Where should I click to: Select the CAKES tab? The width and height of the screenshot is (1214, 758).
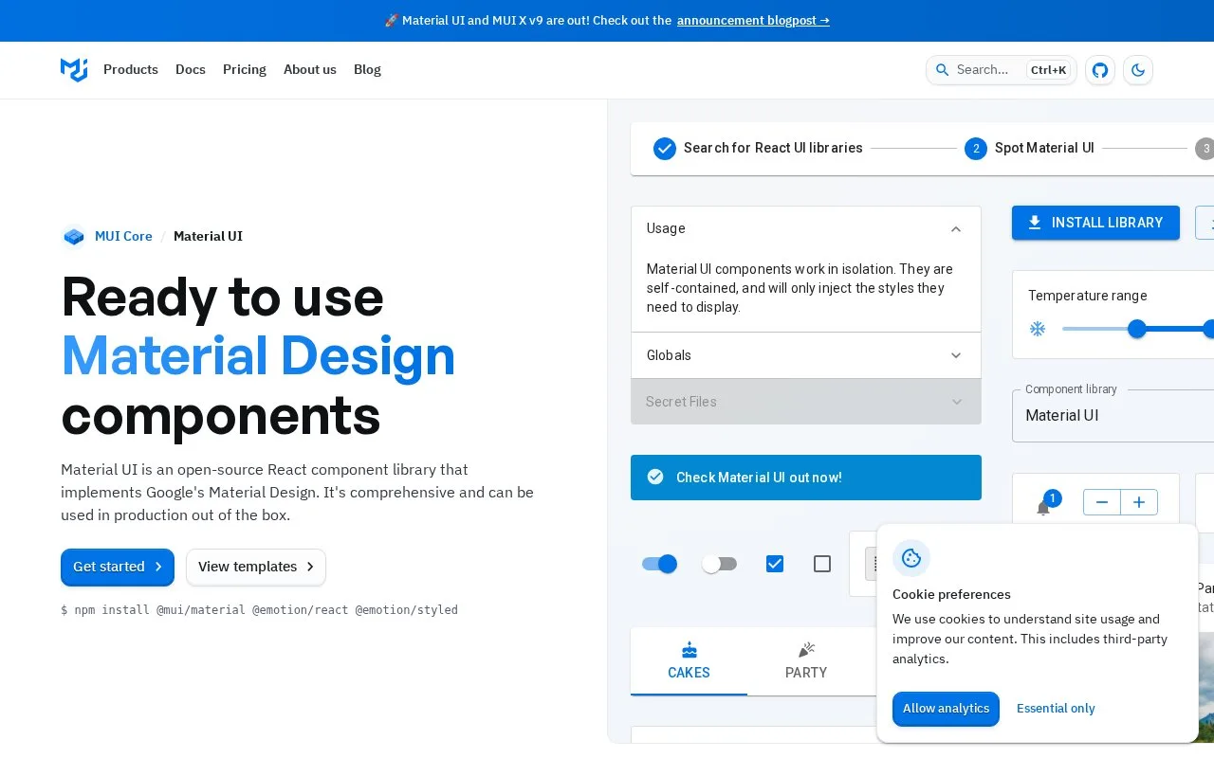point(689,661)
